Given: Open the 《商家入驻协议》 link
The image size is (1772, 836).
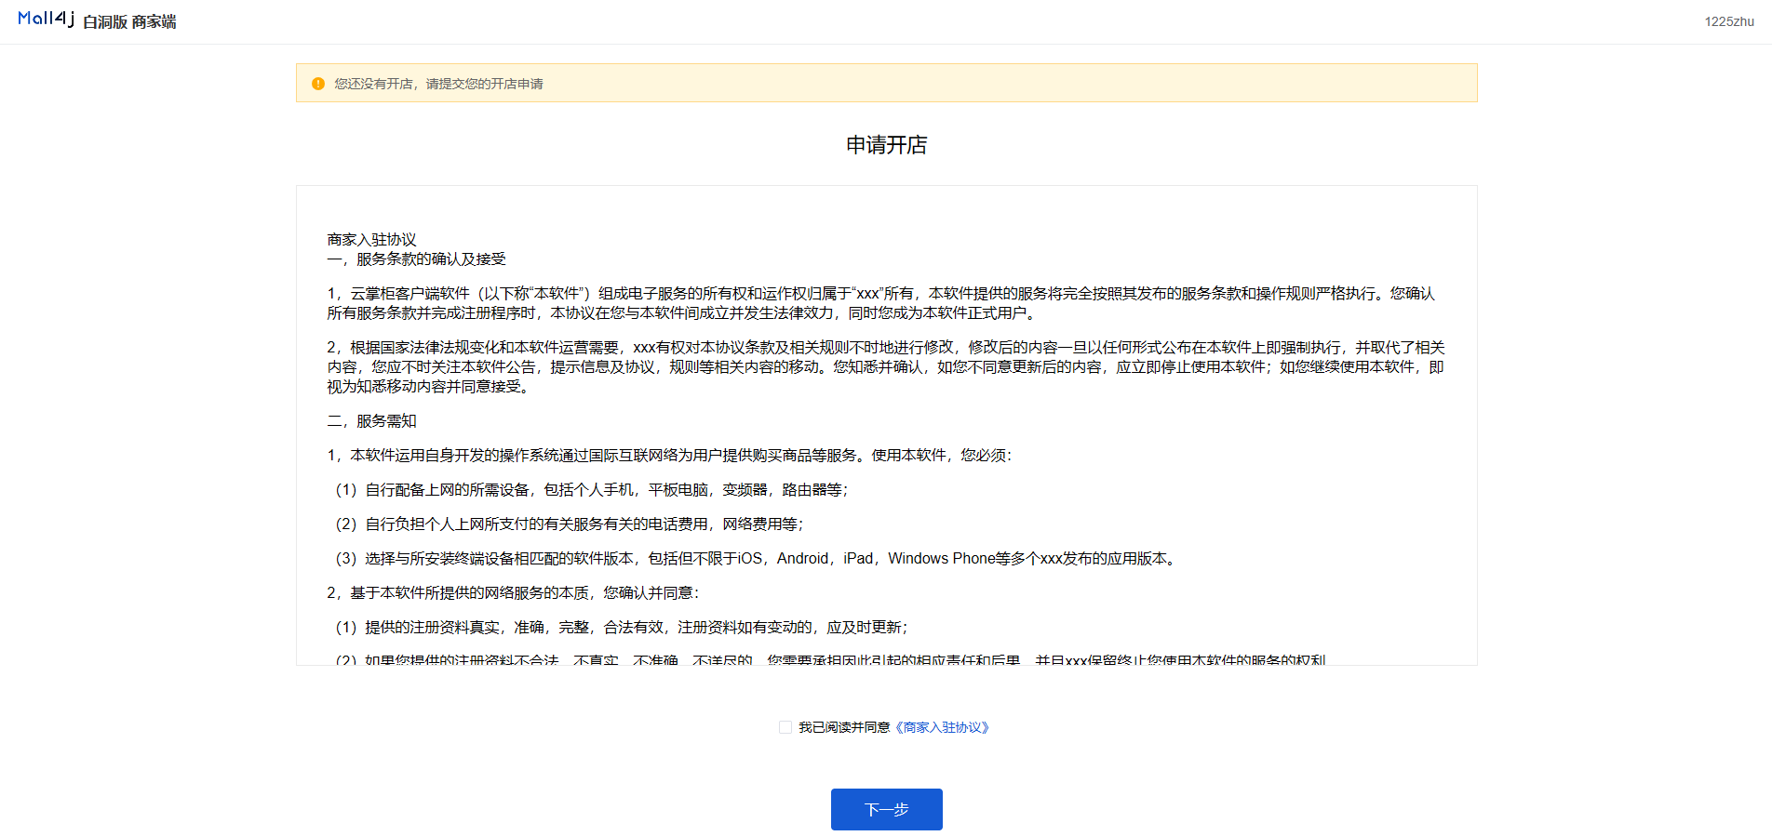Looking at the screenshot, I should [x=942, y=727].
